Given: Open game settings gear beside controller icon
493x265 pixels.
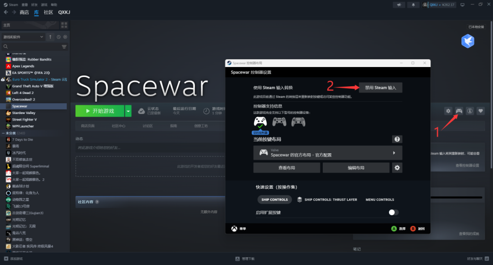Looking at the screenshot, I should pyautogui.click(x=448, y=111).
